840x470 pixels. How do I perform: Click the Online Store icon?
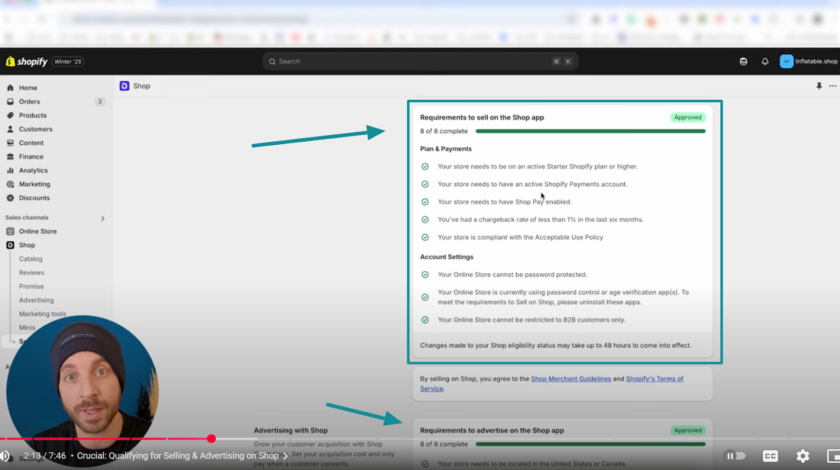pos(10,231)
